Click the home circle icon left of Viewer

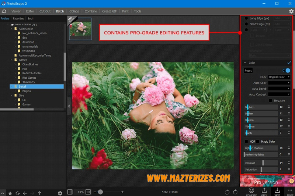click(4, 11)
